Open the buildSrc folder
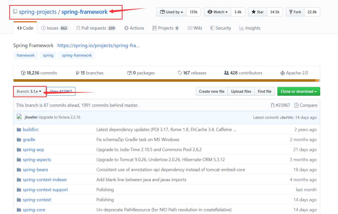Screen dimensions: 338x214 click(31, 130)
